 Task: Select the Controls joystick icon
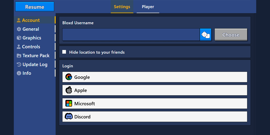pyautogui.click(x=19, y=47)
